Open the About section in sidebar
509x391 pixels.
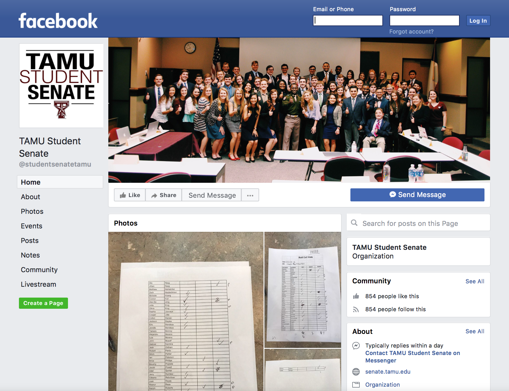tap(30, 197)
